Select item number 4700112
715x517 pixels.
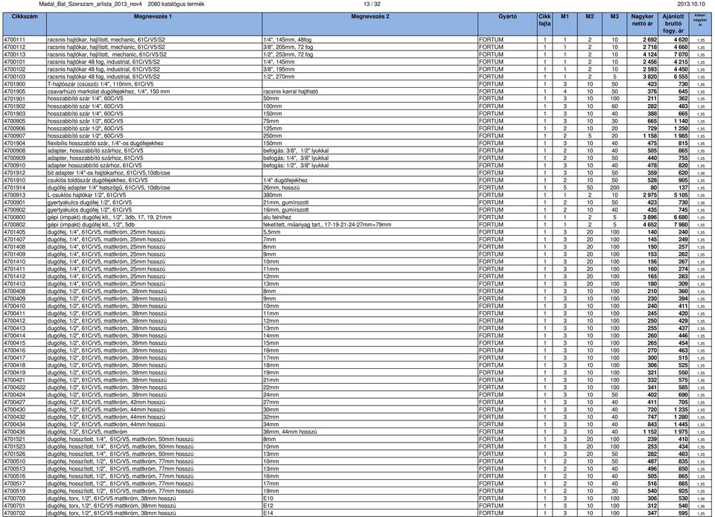pyautogui.click(x=15, y=47)
